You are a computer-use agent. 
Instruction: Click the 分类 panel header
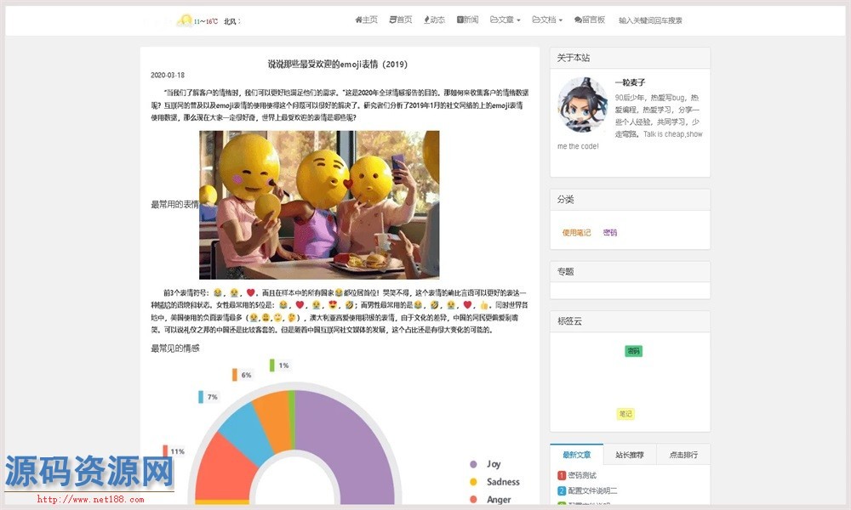[630, 200]
